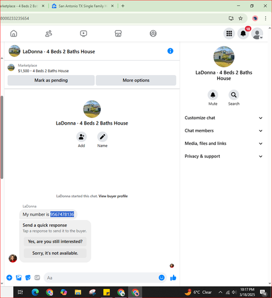Expand the Chat members section
The image size is (272, 298).
pos(224,131)
